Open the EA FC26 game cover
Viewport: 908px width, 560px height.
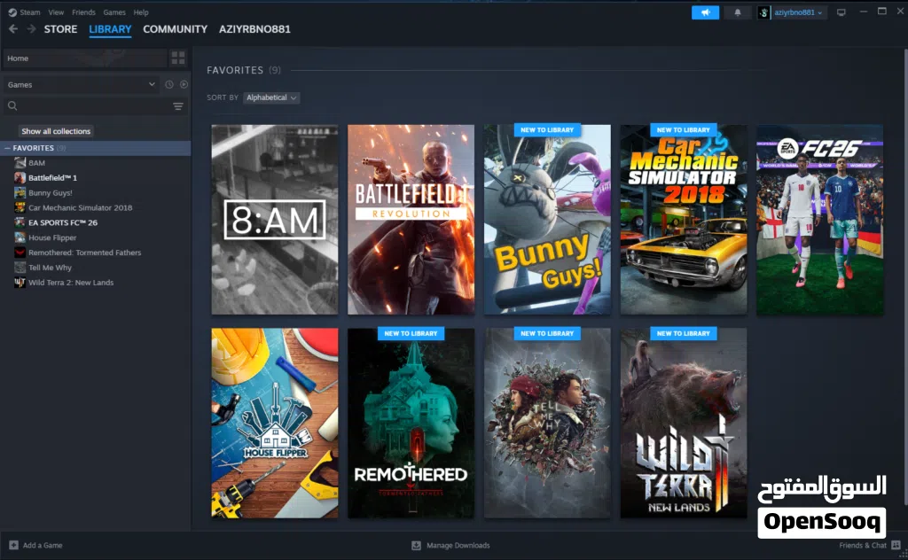click(x=820, y=220)
